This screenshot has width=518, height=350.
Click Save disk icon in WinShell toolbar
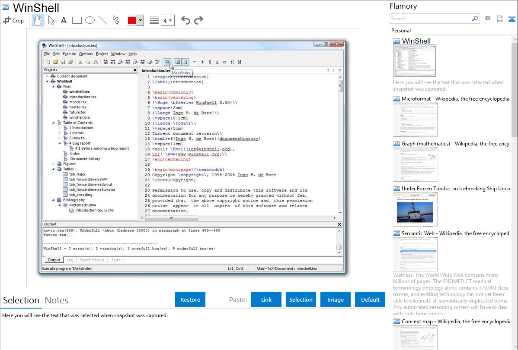[63, 62]
